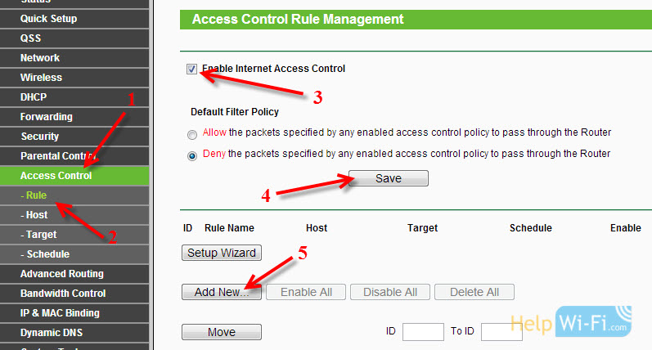Viewport: 652px width, 350px height.
Task: Launch the Setup Wizard
Action: (222, 253)
